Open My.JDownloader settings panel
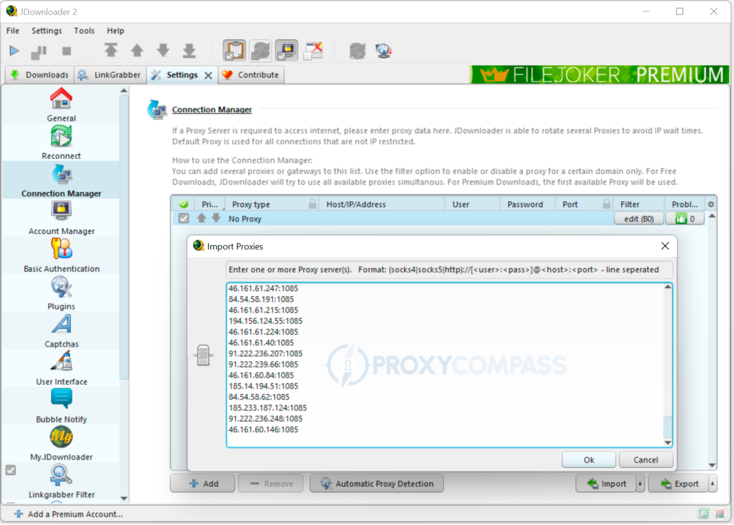Viewport: 734px width, 525px height. 61,444
